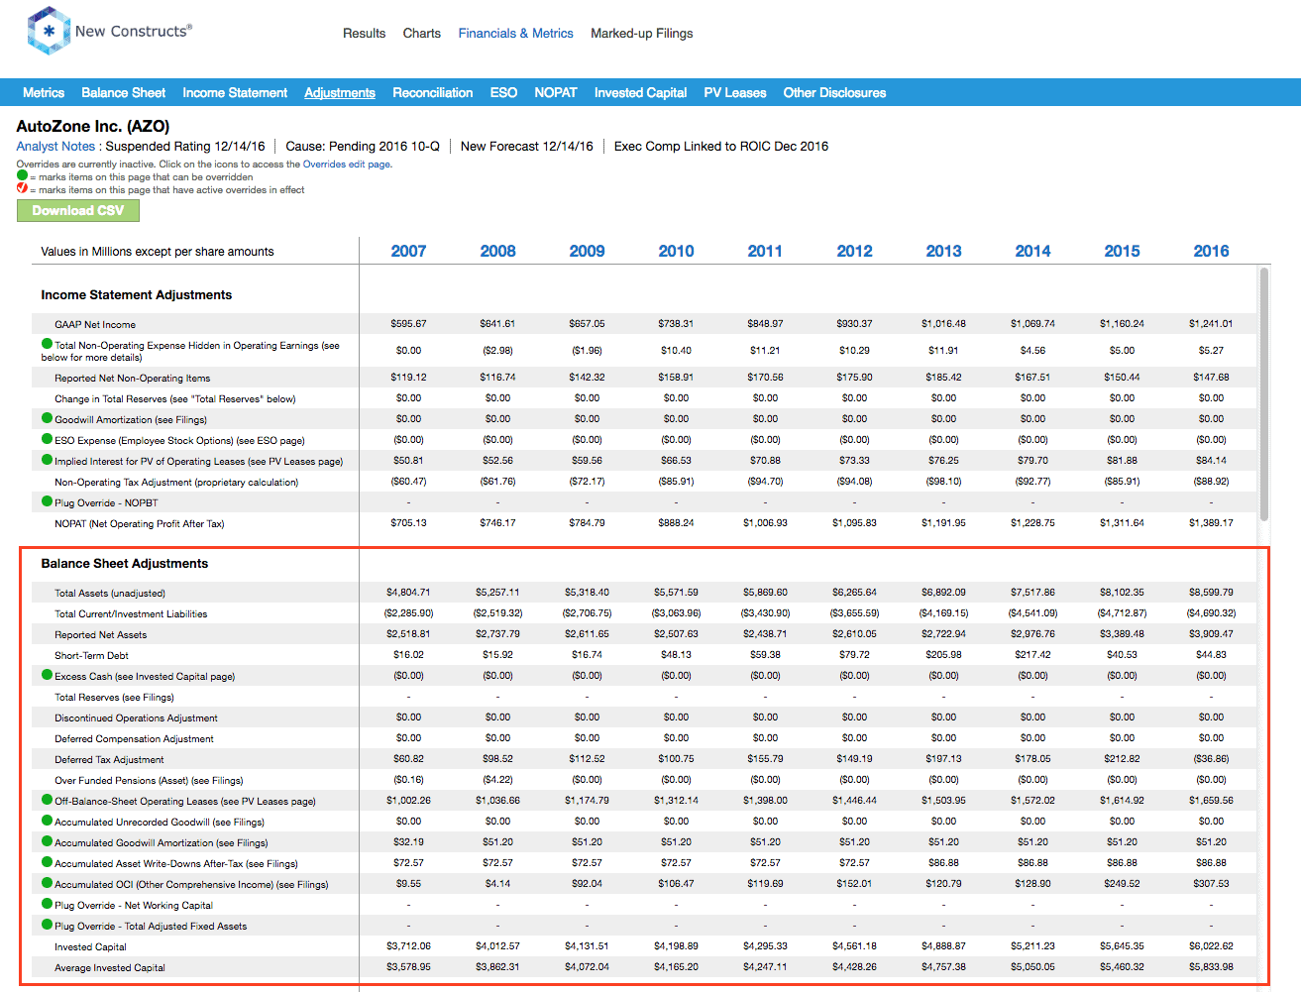Image resolution: width=1301 pixels, height=992 pixels.
Task: Click the Invested Capital row label in table
Action: pos(90,946)
